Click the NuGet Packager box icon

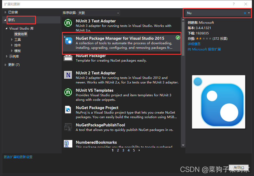68,58
